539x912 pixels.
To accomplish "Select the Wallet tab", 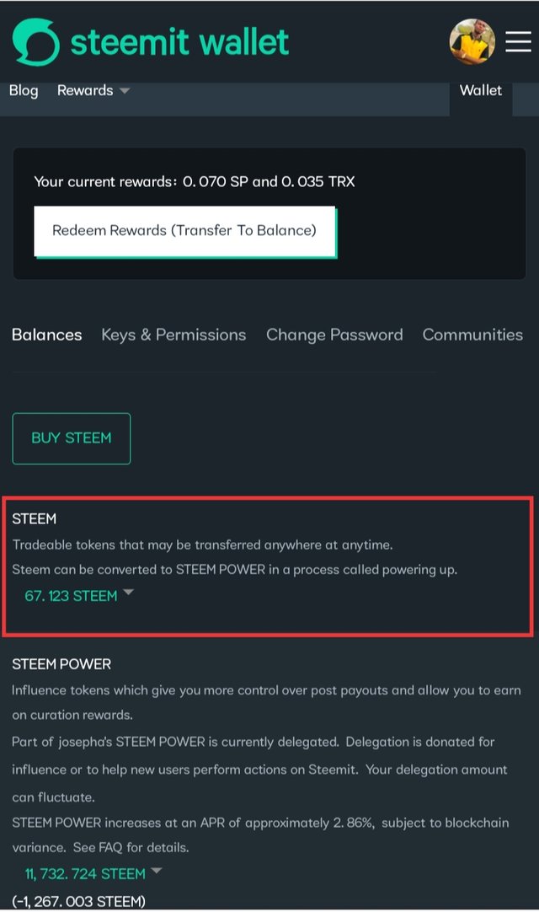I will click(x=480, y=91).
